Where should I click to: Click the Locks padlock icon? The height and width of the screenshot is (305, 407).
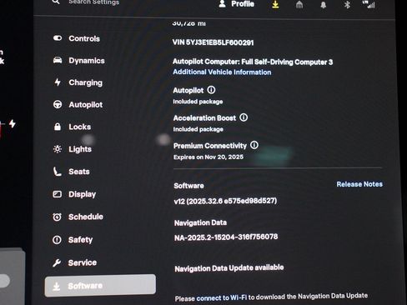tap(58, 127)
